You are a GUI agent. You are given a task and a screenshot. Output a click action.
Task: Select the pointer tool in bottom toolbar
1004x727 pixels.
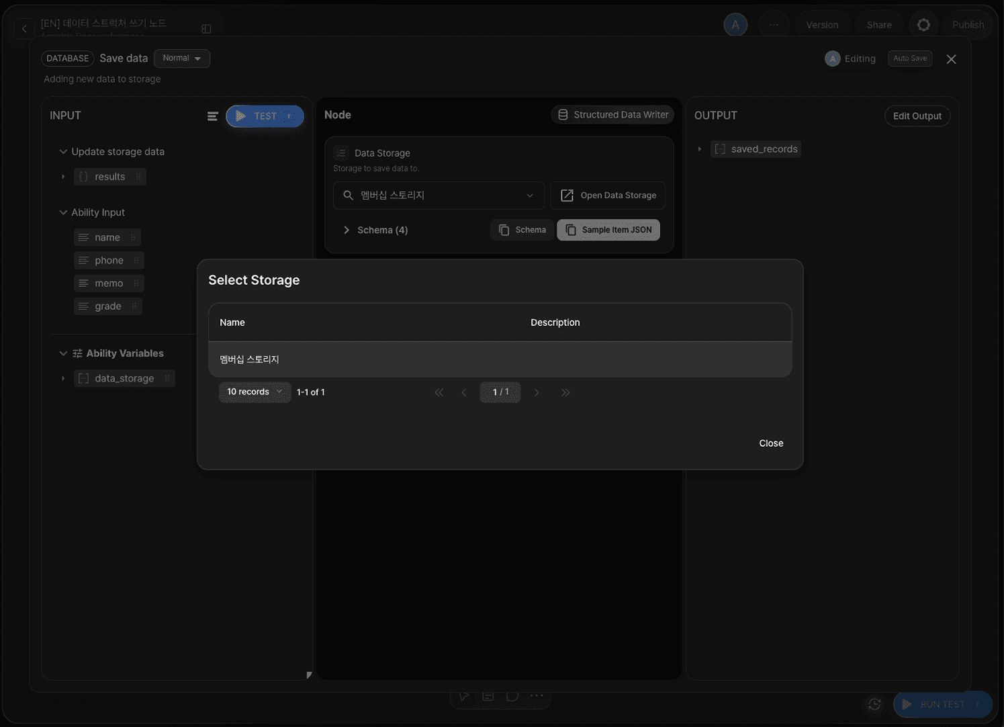[464, 697]
